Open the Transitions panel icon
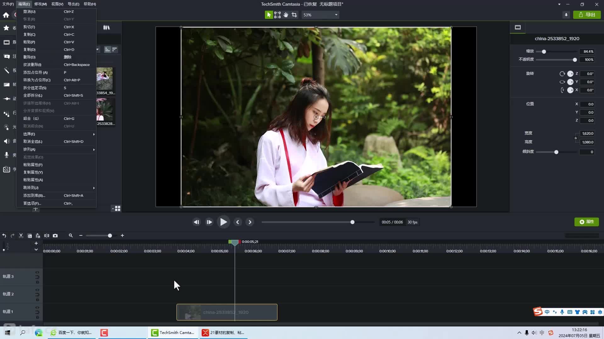 [6, 84]
